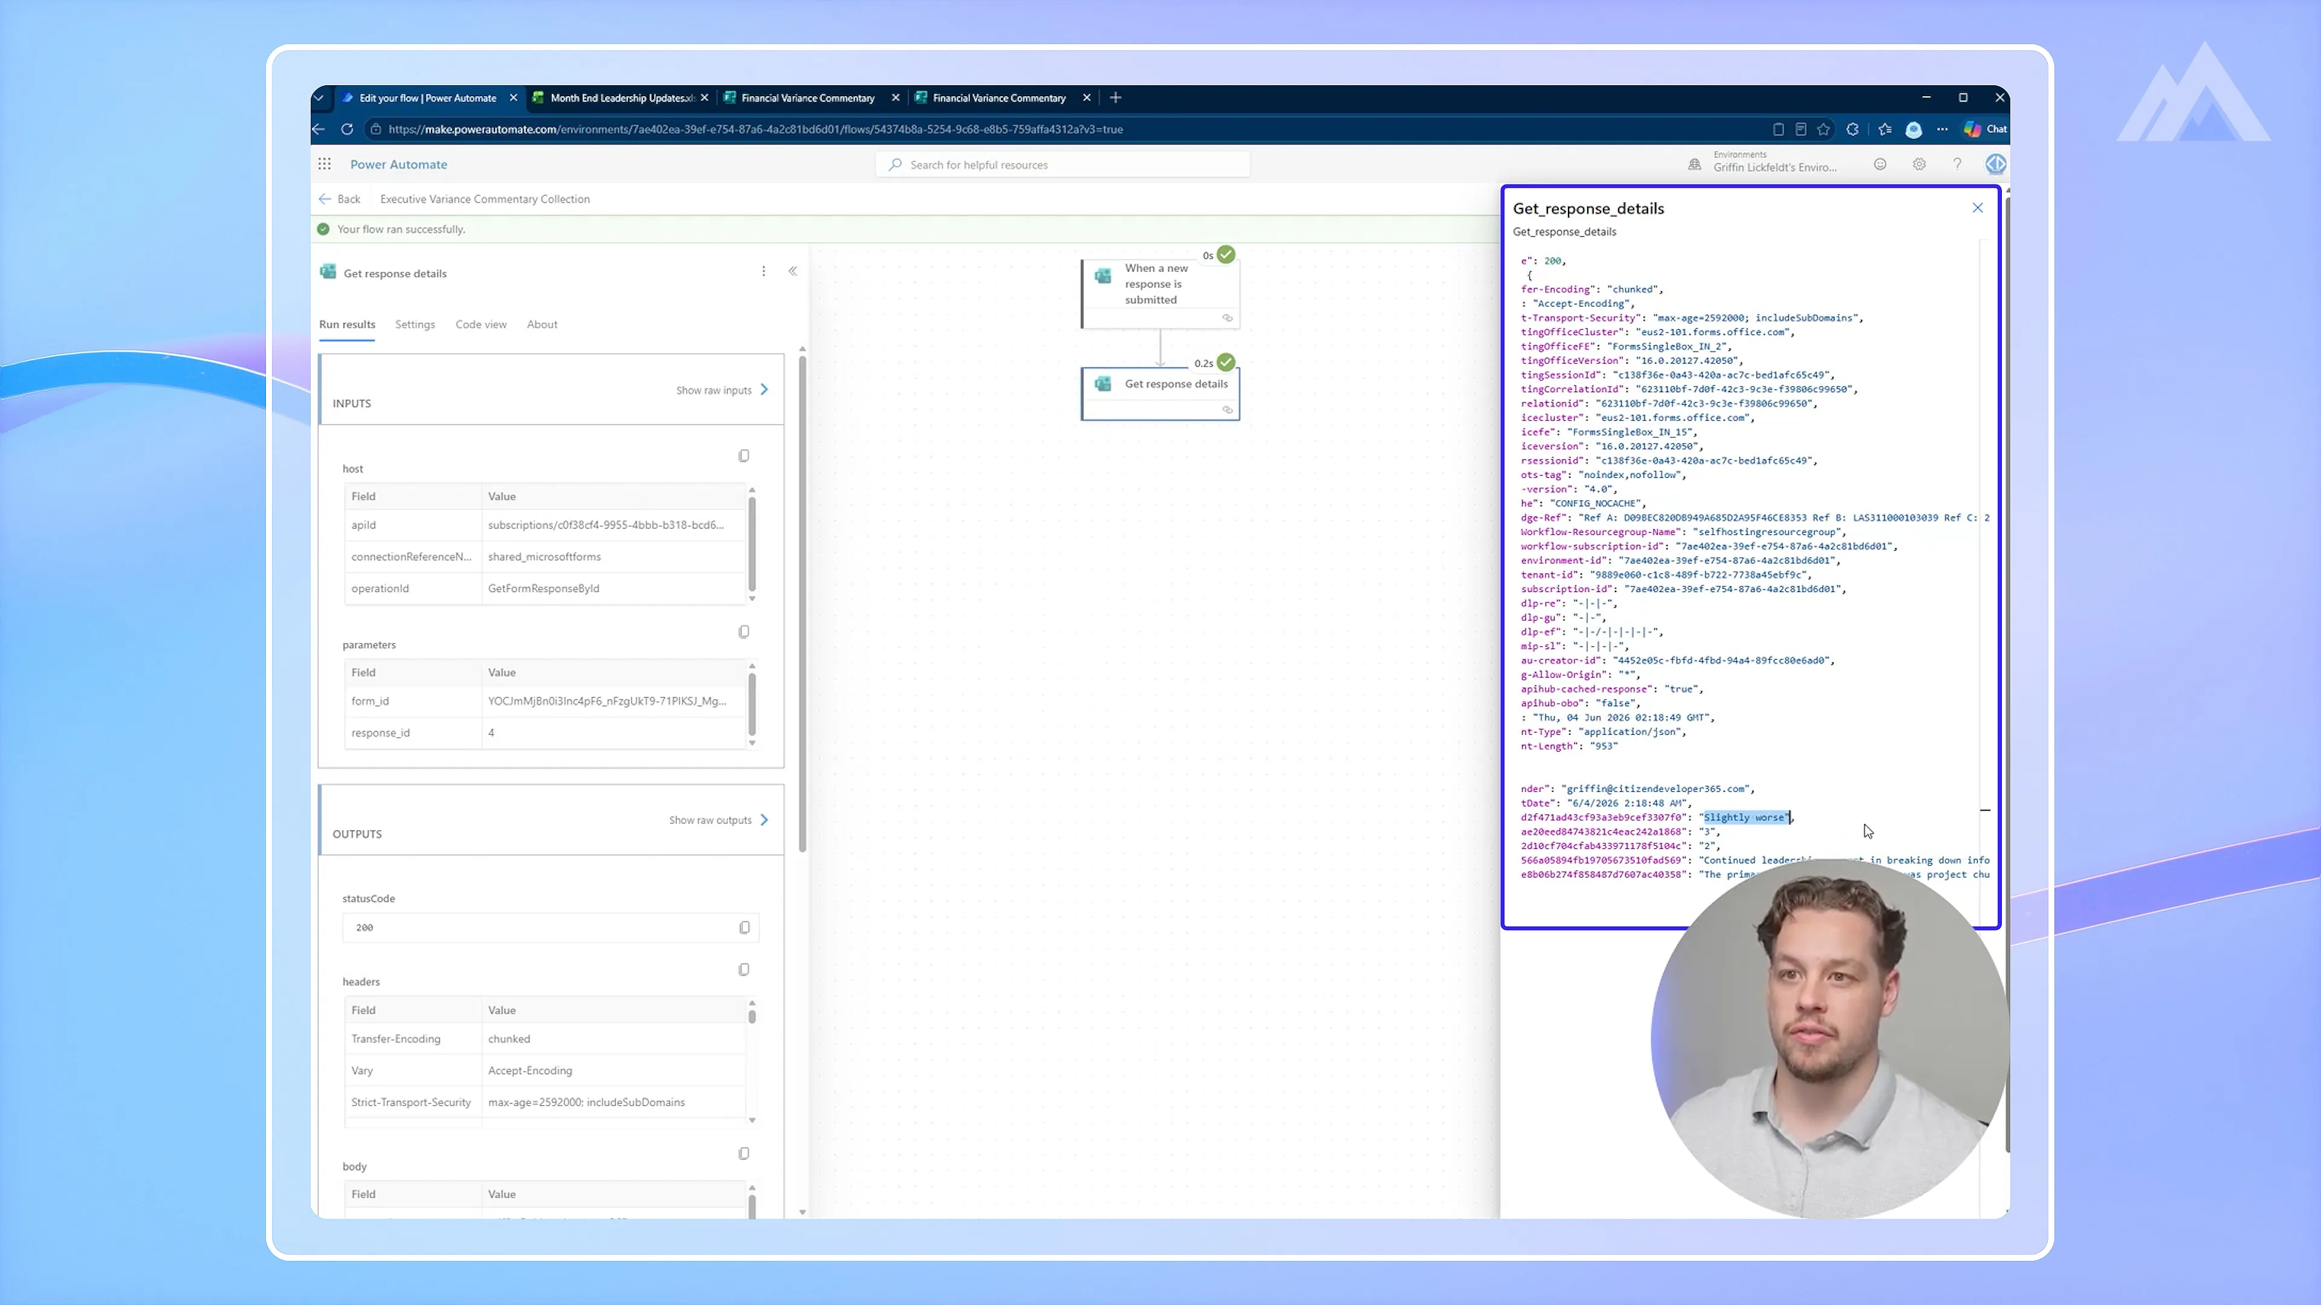Click the response_id value 4
The image size is (2321, 1305).
click(491, 733)
